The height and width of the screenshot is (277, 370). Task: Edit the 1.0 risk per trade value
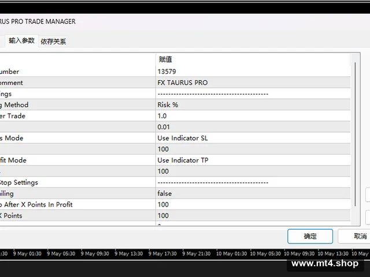pyautogui.click(x=253, y=116)
